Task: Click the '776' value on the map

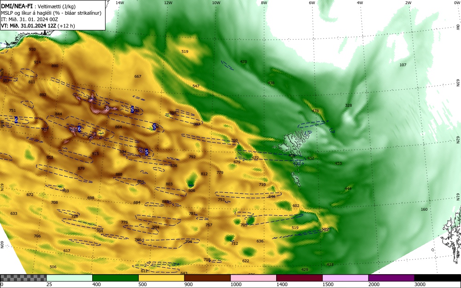Action: coord(124,222)
